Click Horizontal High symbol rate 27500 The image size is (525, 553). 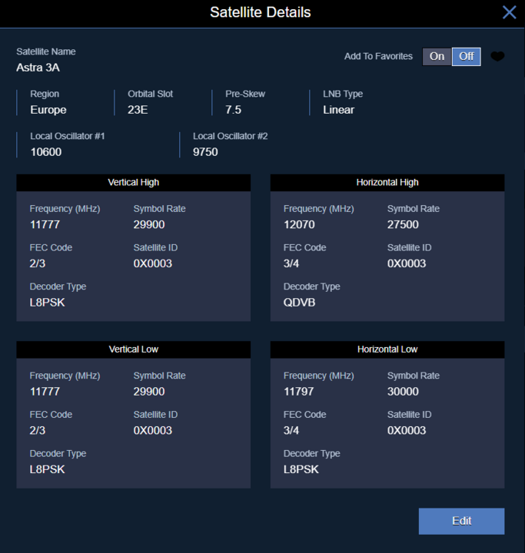tap(403, 225)
